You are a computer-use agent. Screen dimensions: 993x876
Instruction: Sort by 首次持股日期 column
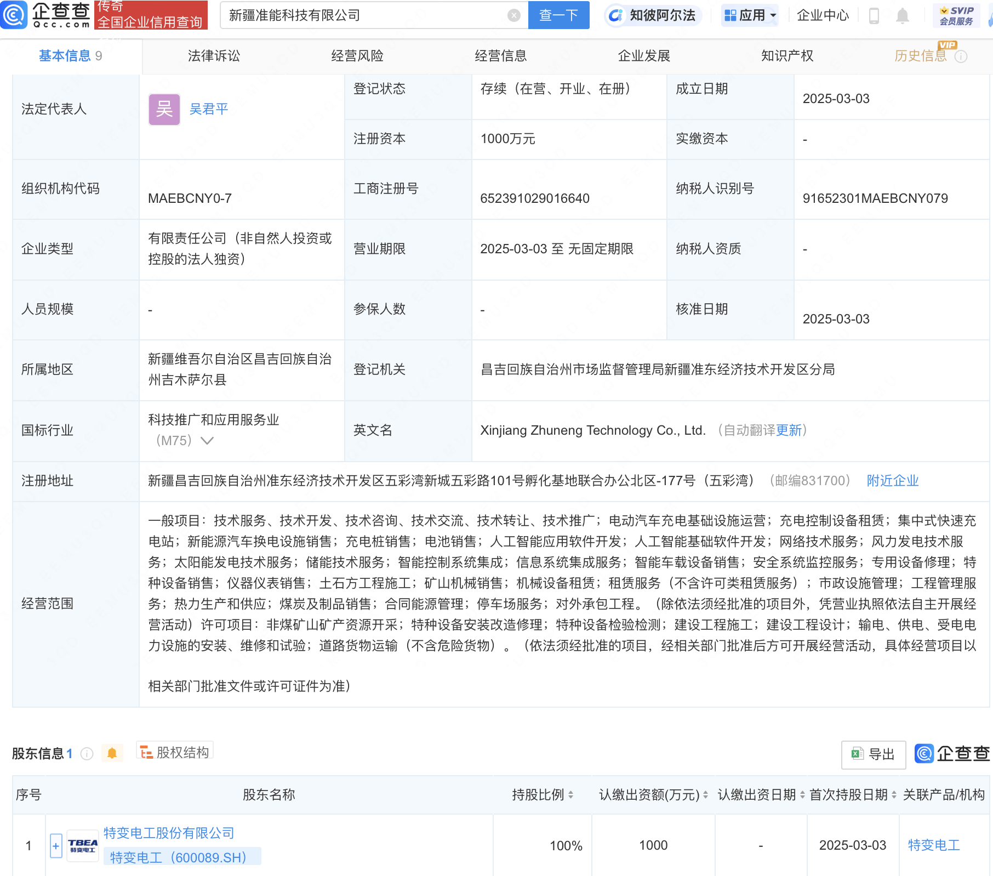tap(894, 795)
